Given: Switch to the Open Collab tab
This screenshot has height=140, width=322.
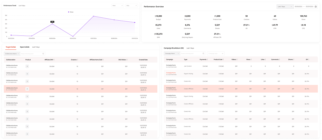Looking at the screenshot, I should pyautogui.click(x=24, y=47).
